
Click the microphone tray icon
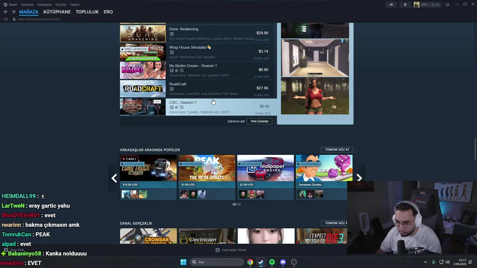pyautogui.click(x=433, y=262)
